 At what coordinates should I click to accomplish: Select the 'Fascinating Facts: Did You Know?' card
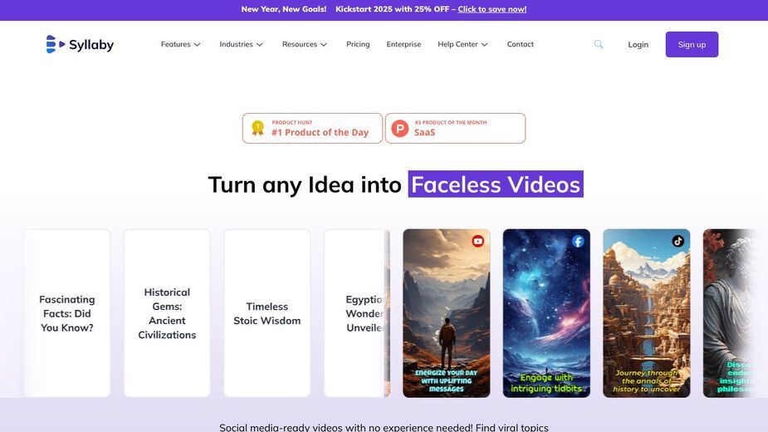(x=67, y=313)
